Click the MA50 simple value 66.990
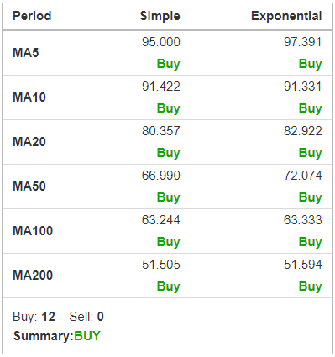Image resolution: width=335 pixels, height=357 pixels. click(161, 176)
